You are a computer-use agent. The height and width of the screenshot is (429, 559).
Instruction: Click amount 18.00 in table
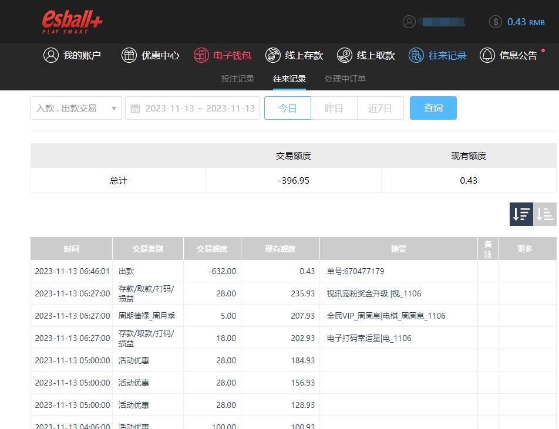click(226, 338)
